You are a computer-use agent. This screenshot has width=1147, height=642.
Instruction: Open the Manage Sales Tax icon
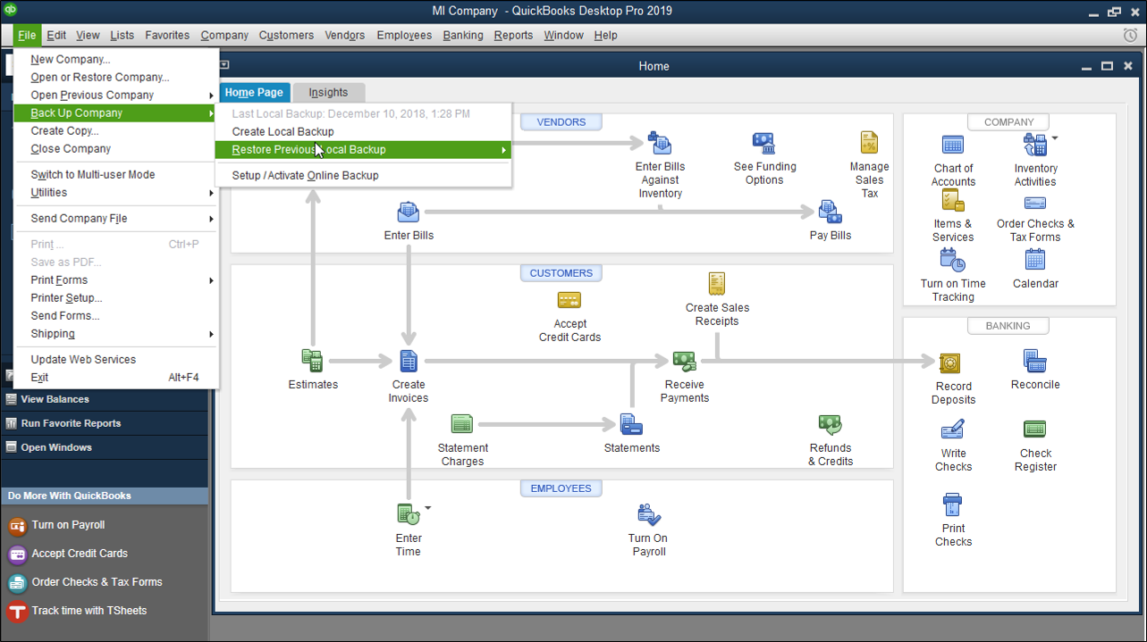[869, 143]
